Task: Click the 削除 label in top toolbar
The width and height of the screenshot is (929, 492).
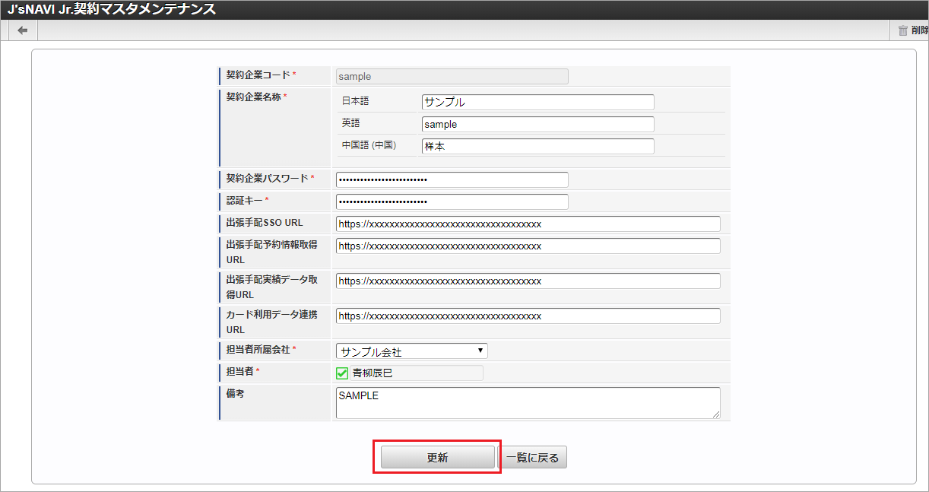Action: point(920,31)
